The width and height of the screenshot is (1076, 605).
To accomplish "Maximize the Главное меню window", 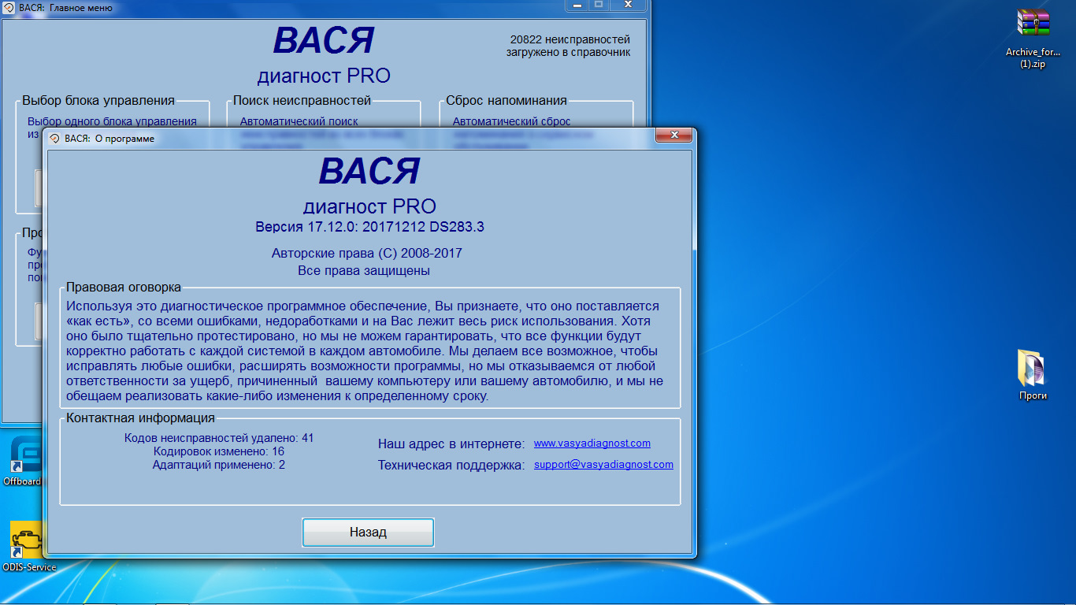I will click(599, 5).
